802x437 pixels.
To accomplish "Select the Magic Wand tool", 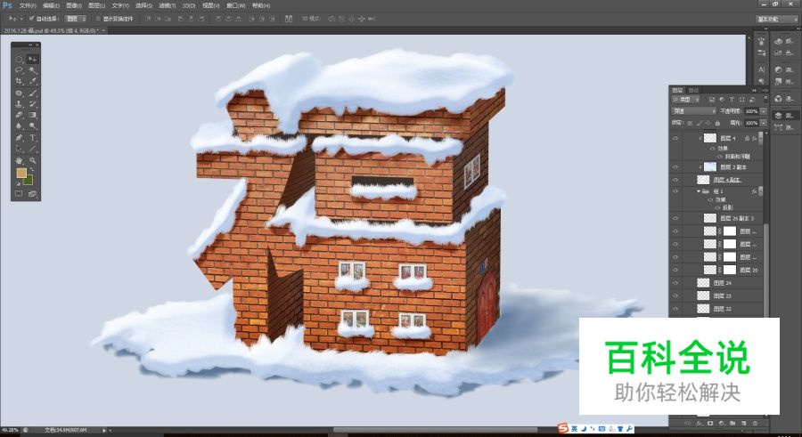I will [x=32, y=69].
